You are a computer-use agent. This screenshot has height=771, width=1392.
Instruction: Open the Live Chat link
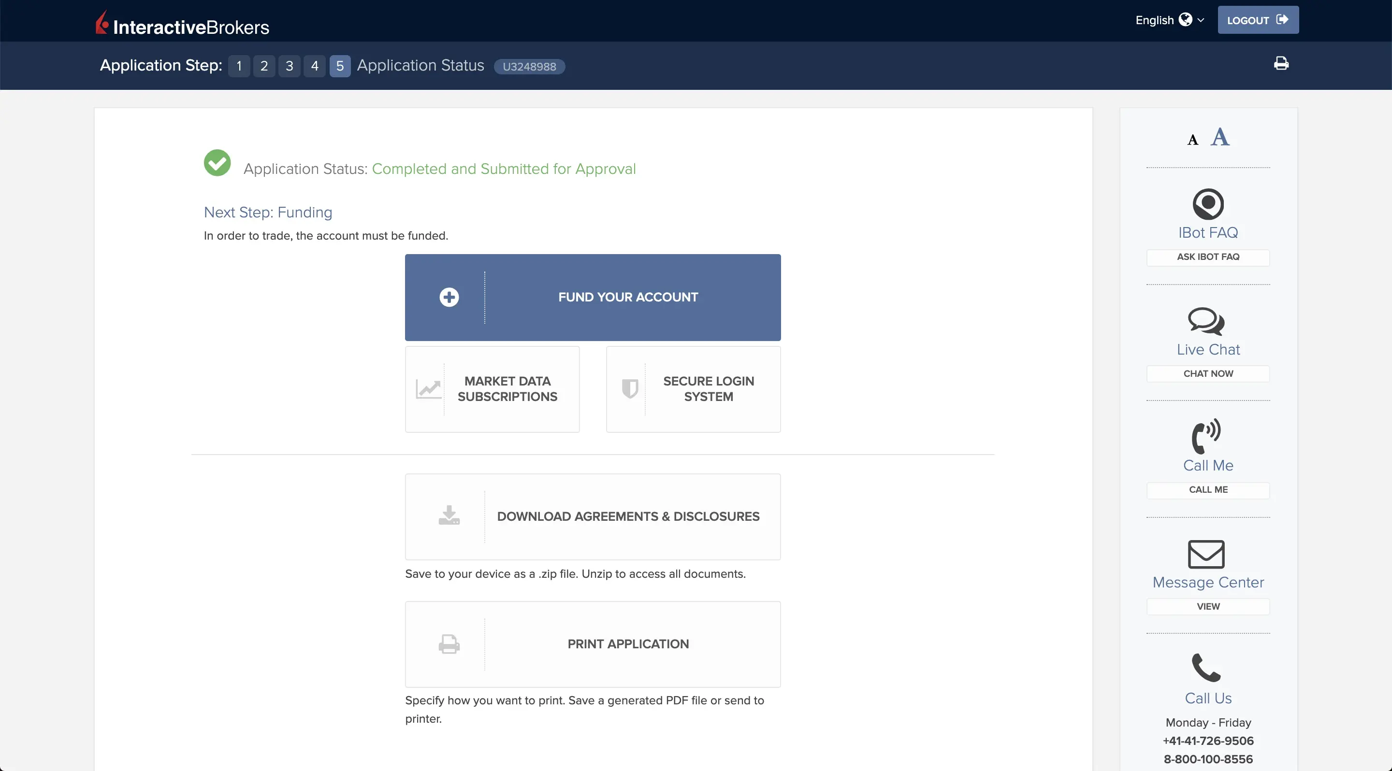point(1208,349)
